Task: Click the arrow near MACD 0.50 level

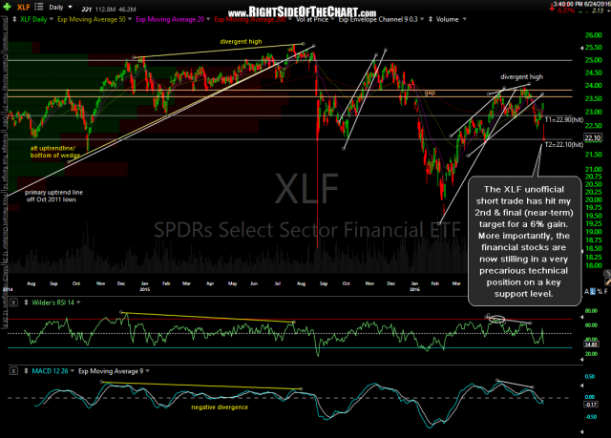Action: point(581,386)
